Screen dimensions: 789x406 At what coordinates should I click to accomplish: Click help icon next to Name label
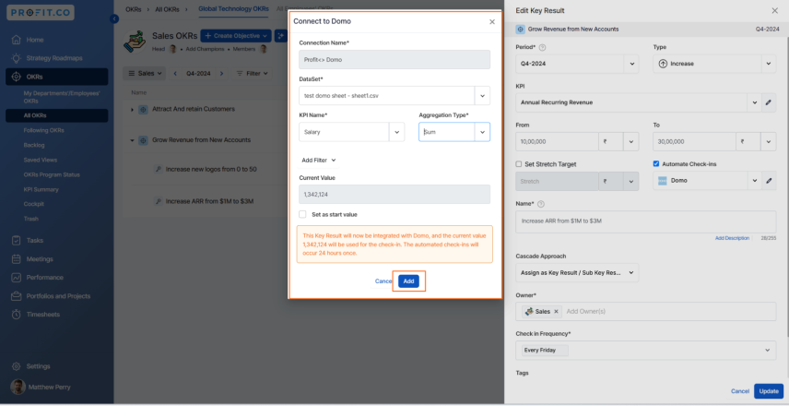tap(541, 204)
